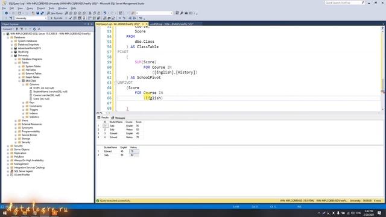Toggle Include Live Query Statistics
Screen dimensions: 386x217
(x=94, y=18)
